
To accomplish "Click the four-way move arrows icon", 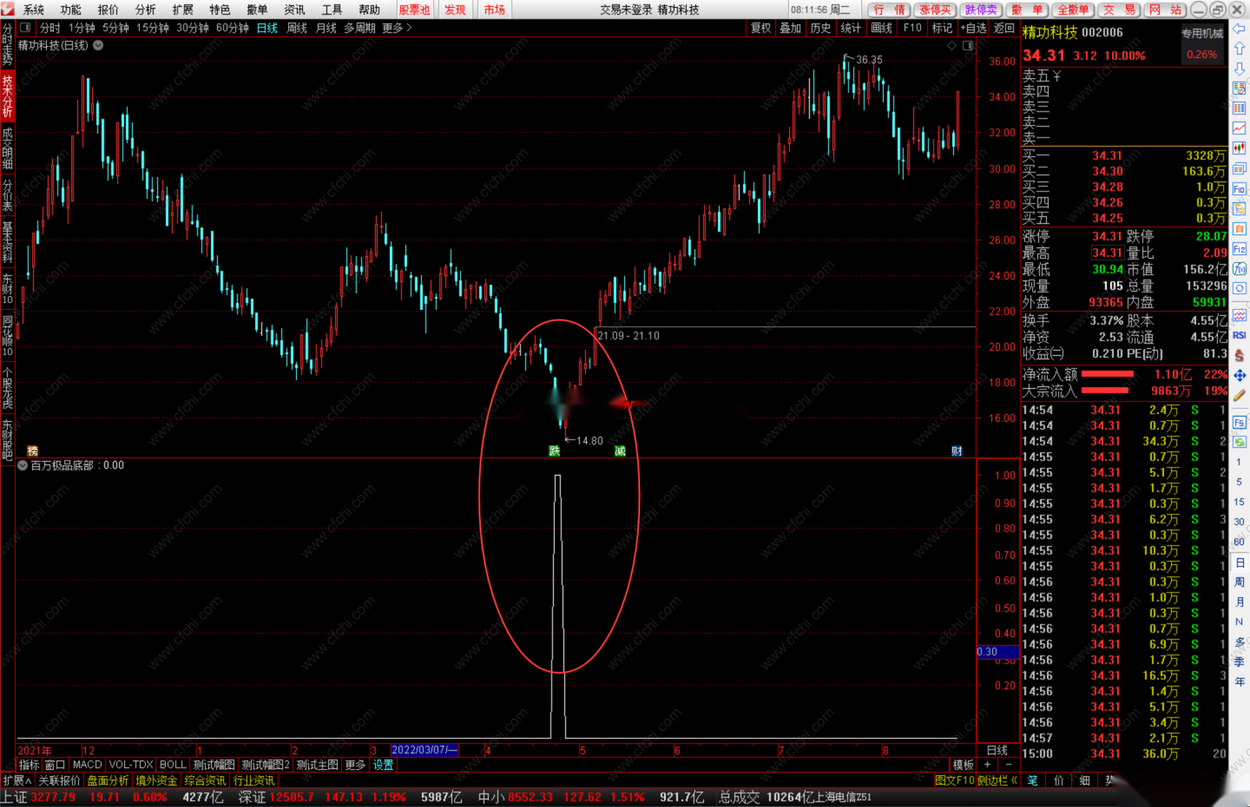I will (x=1239, y=375).
